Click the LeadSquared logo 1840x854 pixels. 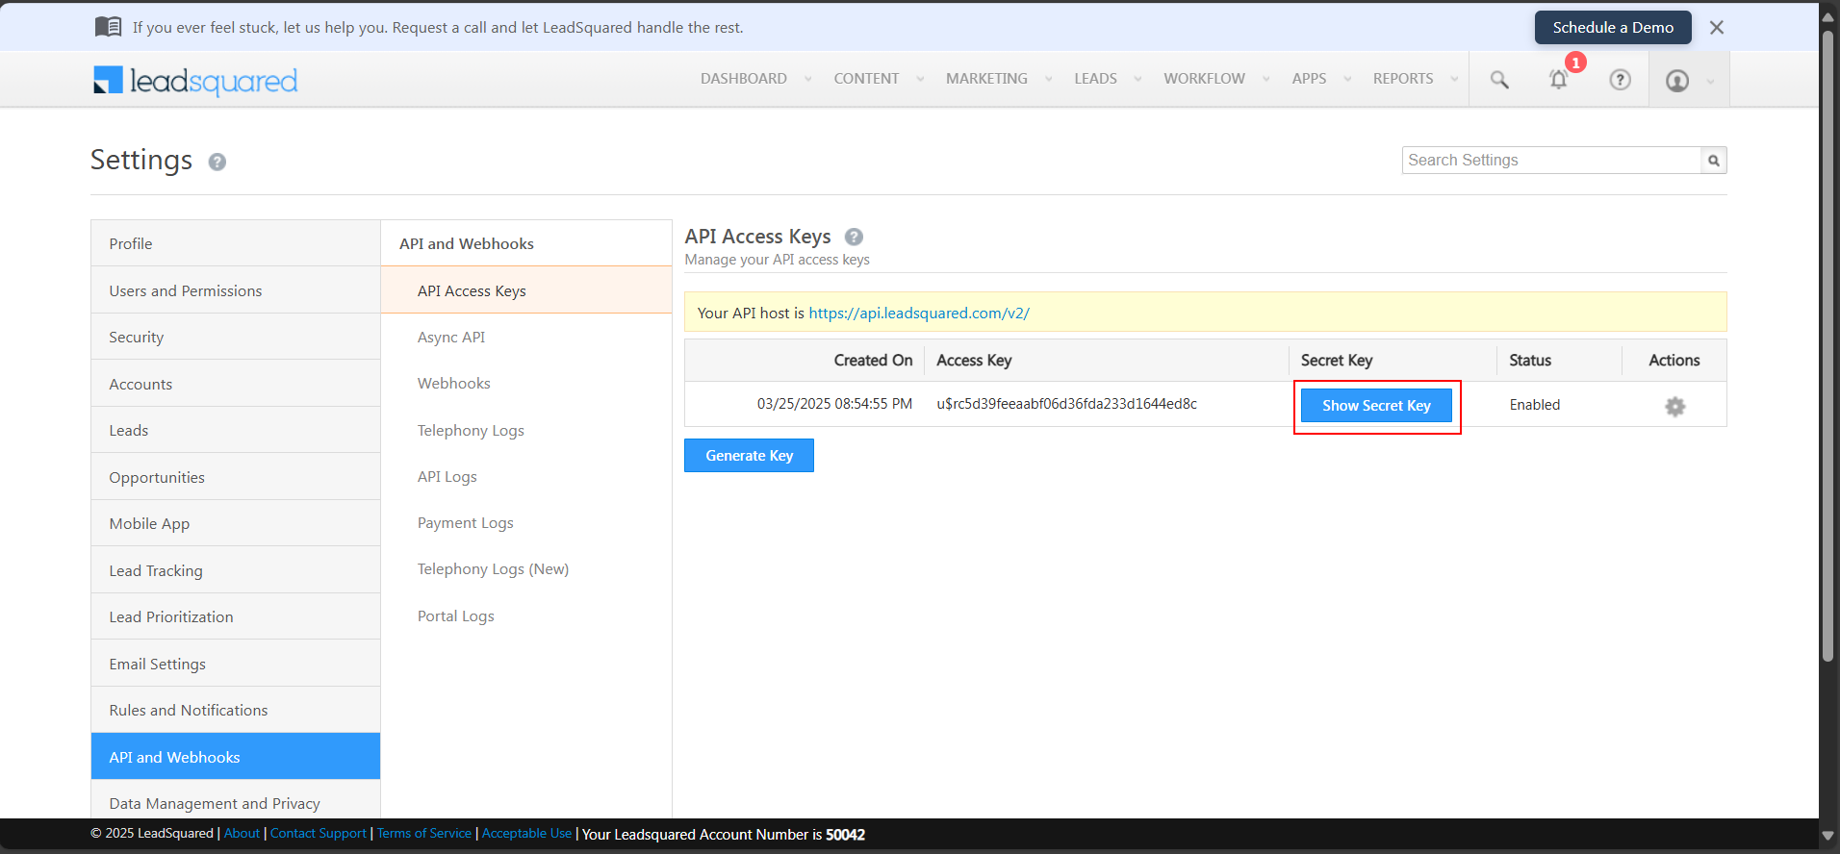tap(195, 81)
